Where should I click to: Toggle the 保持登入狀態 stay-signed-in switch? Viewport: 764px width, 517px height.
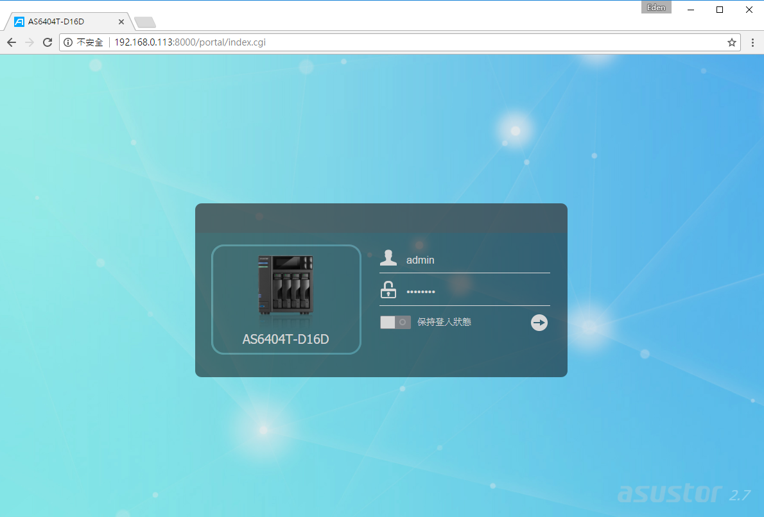(x=395, y=322)
